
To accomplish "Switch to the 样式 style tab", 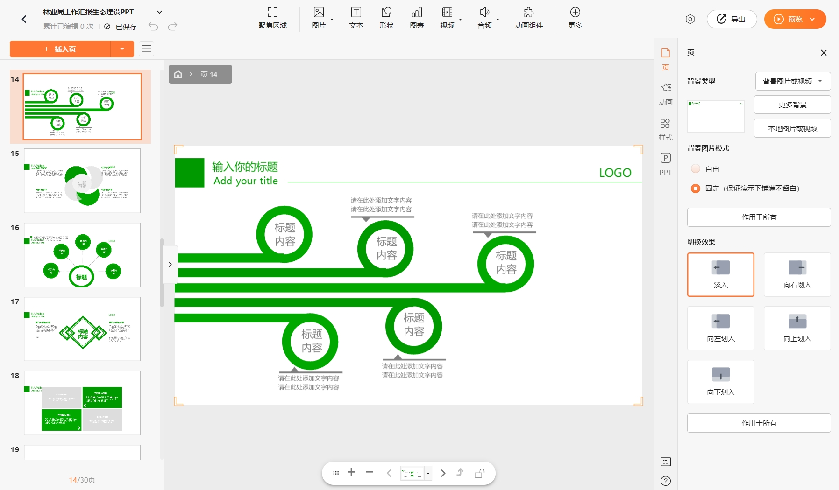I will click(x=666, y=129).
